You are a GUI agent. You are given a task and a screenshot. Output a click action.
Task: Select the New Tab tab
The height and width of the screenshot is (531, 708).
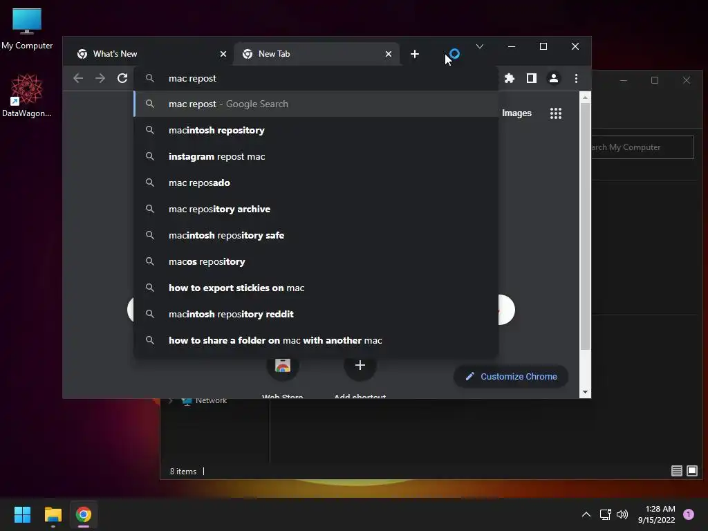316,54
